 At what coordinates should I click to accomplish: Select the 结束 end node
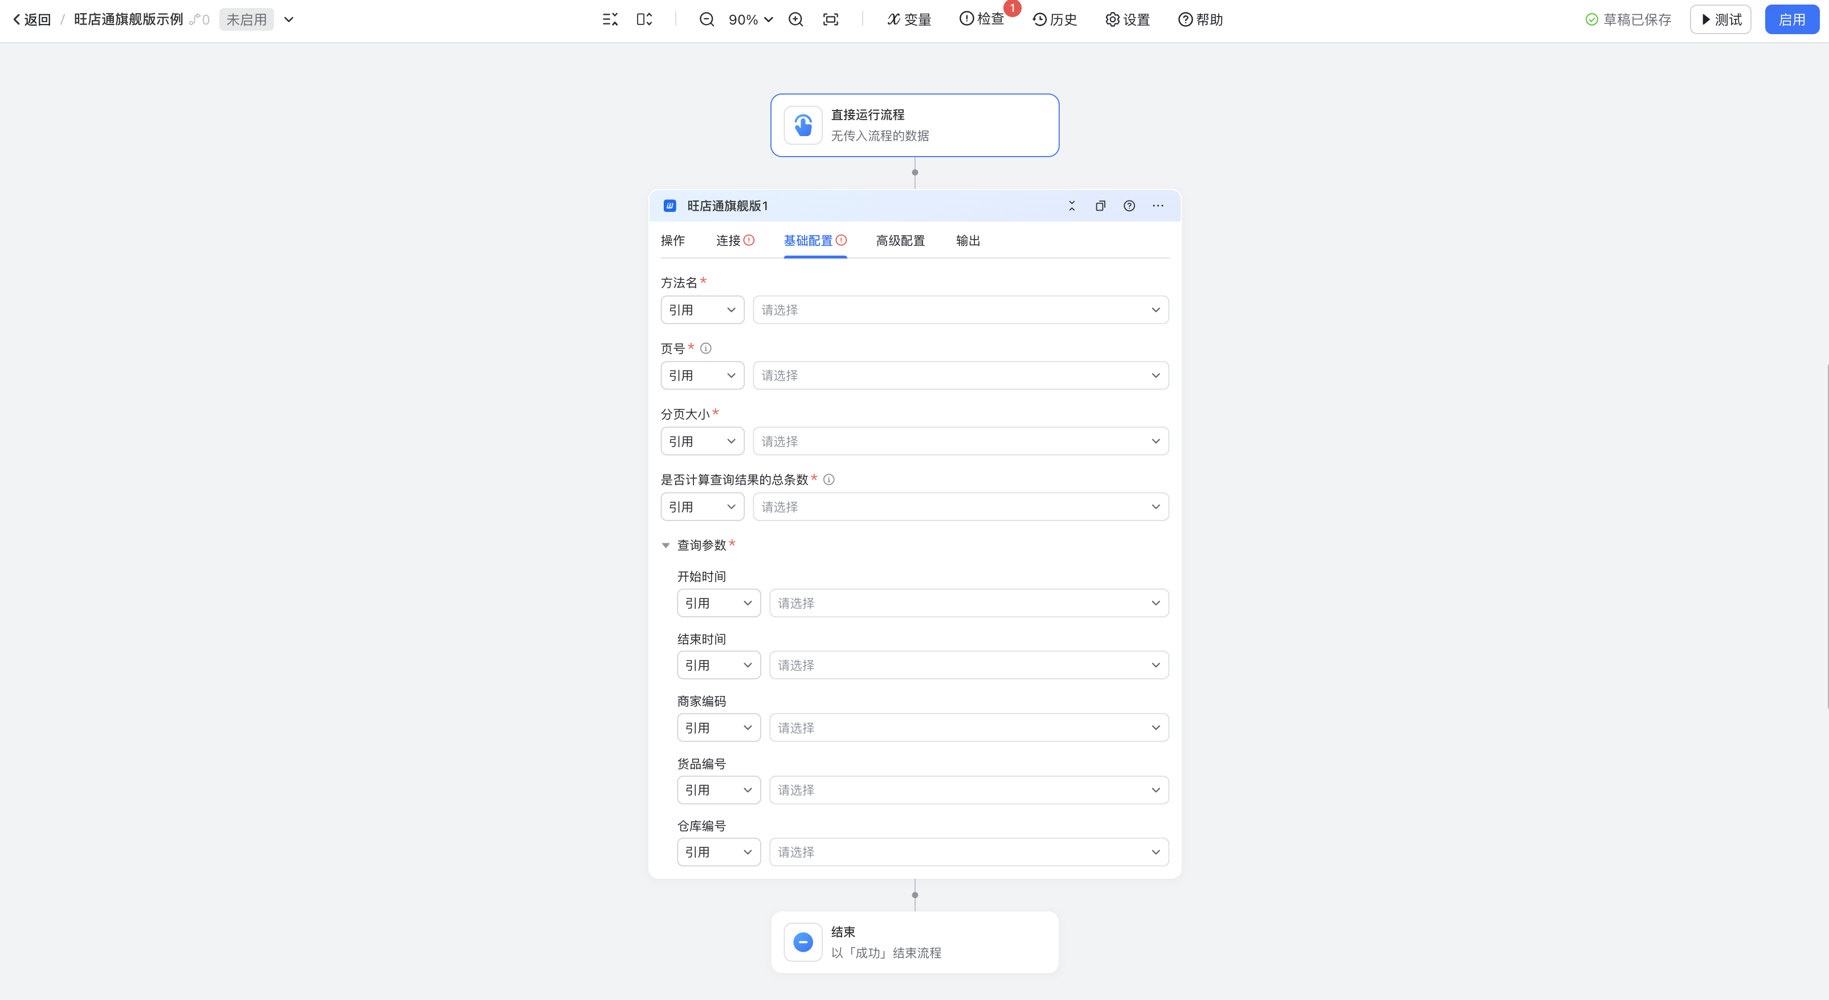pyautogui.click(x=914, y=942)
